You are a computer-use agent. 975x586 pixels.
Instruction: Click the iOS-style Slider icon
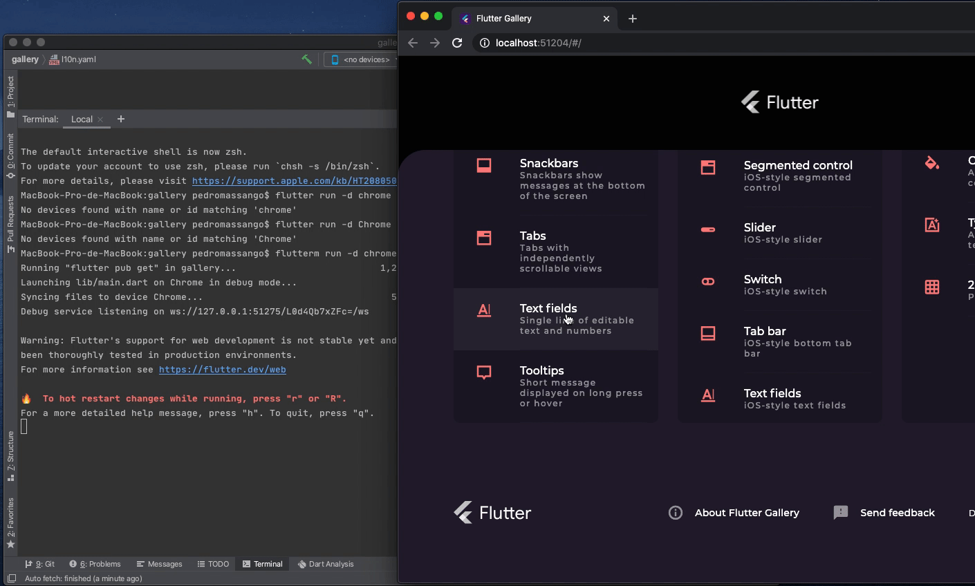708,229
